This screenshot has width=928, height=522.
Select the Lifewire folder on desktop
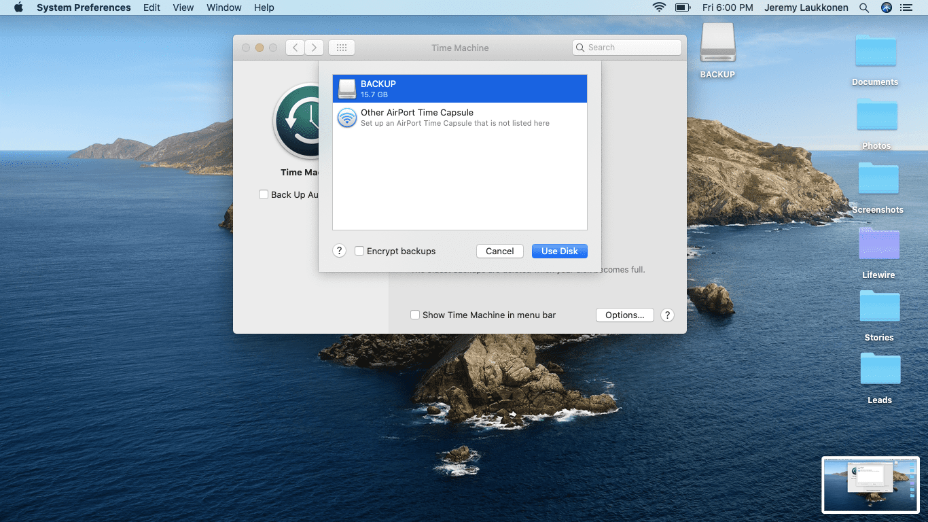click(878, 252)
